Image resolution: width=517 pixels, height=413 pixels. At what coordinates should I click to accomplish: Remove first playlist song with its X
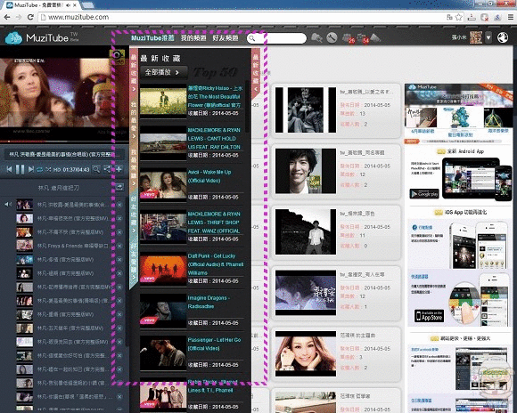(119, 205)
